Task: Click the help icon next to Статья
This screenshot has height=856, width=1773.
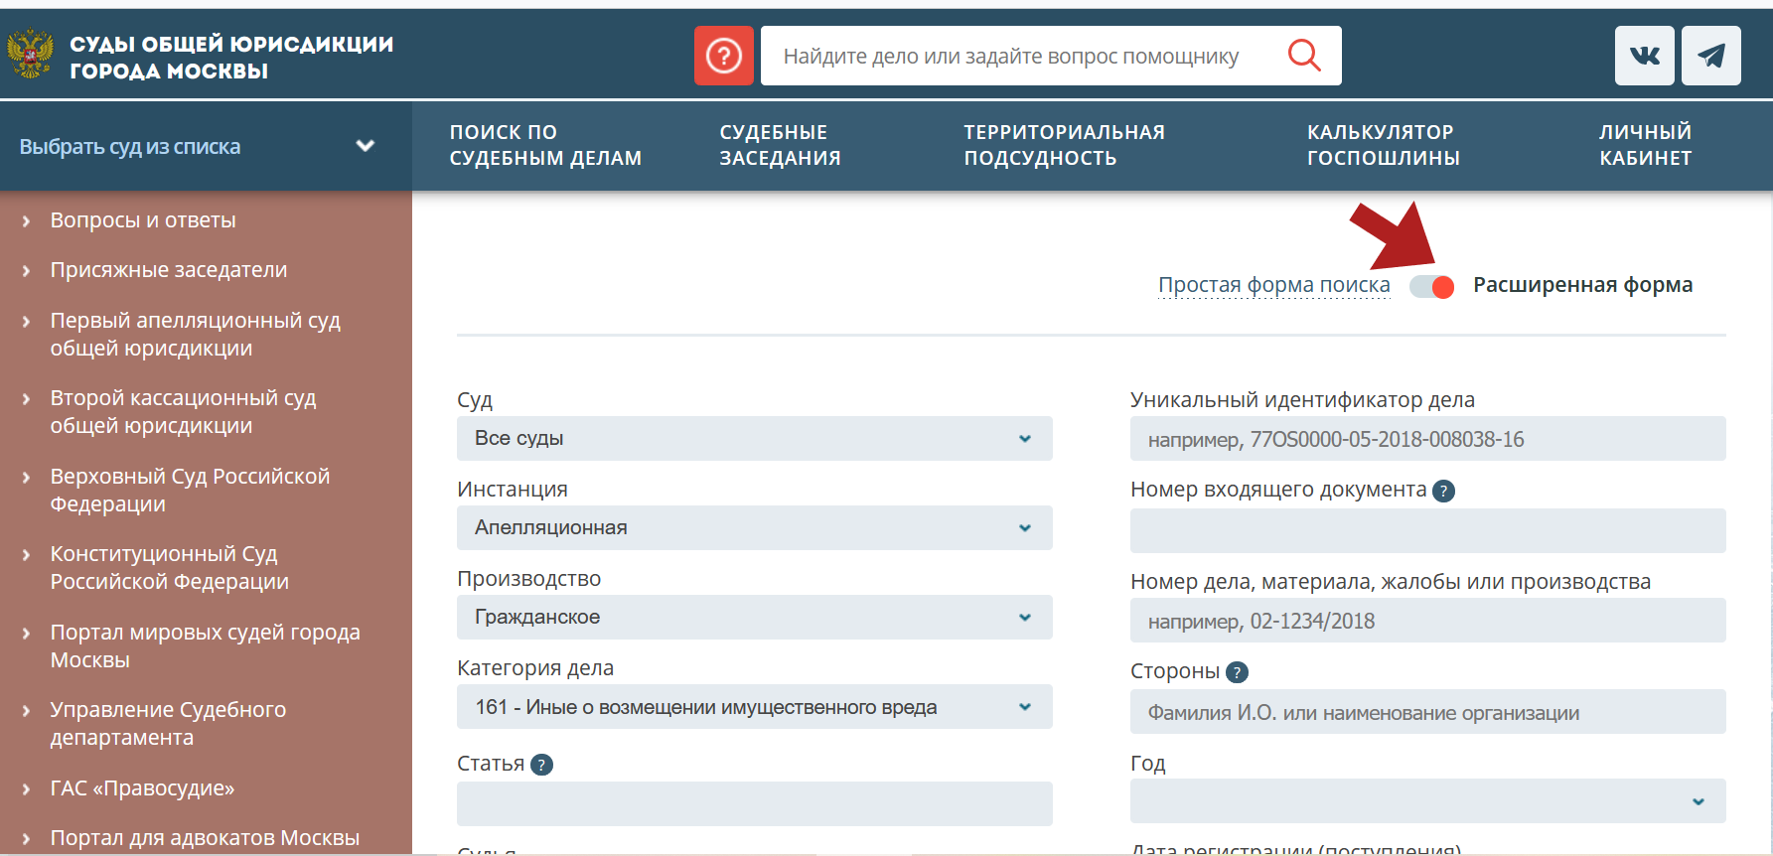Action: pyautogui.click(x=541, y=765)
